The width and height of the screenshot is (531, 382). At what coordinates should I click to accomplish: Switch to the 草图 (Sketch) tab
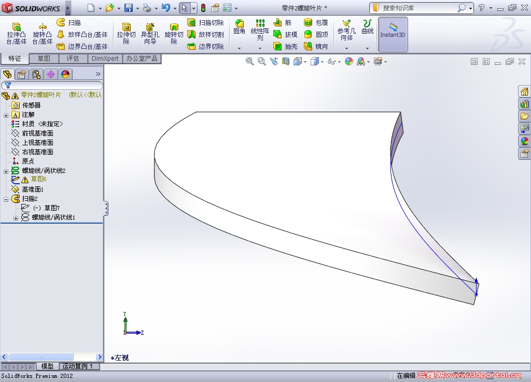point(44,58)
